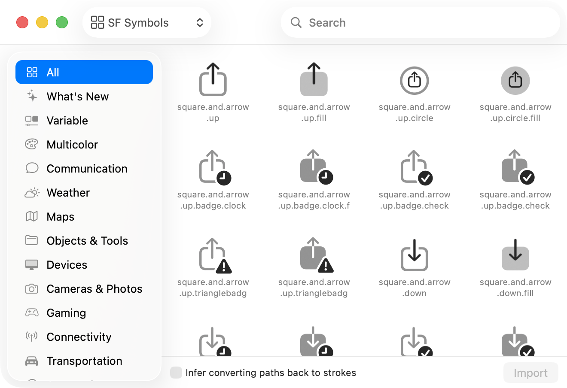Pick the square.and.arrow.up.circle outline symbol
Image resolution: width=567 pixels, height=388 pixels.
click(415, 80)
